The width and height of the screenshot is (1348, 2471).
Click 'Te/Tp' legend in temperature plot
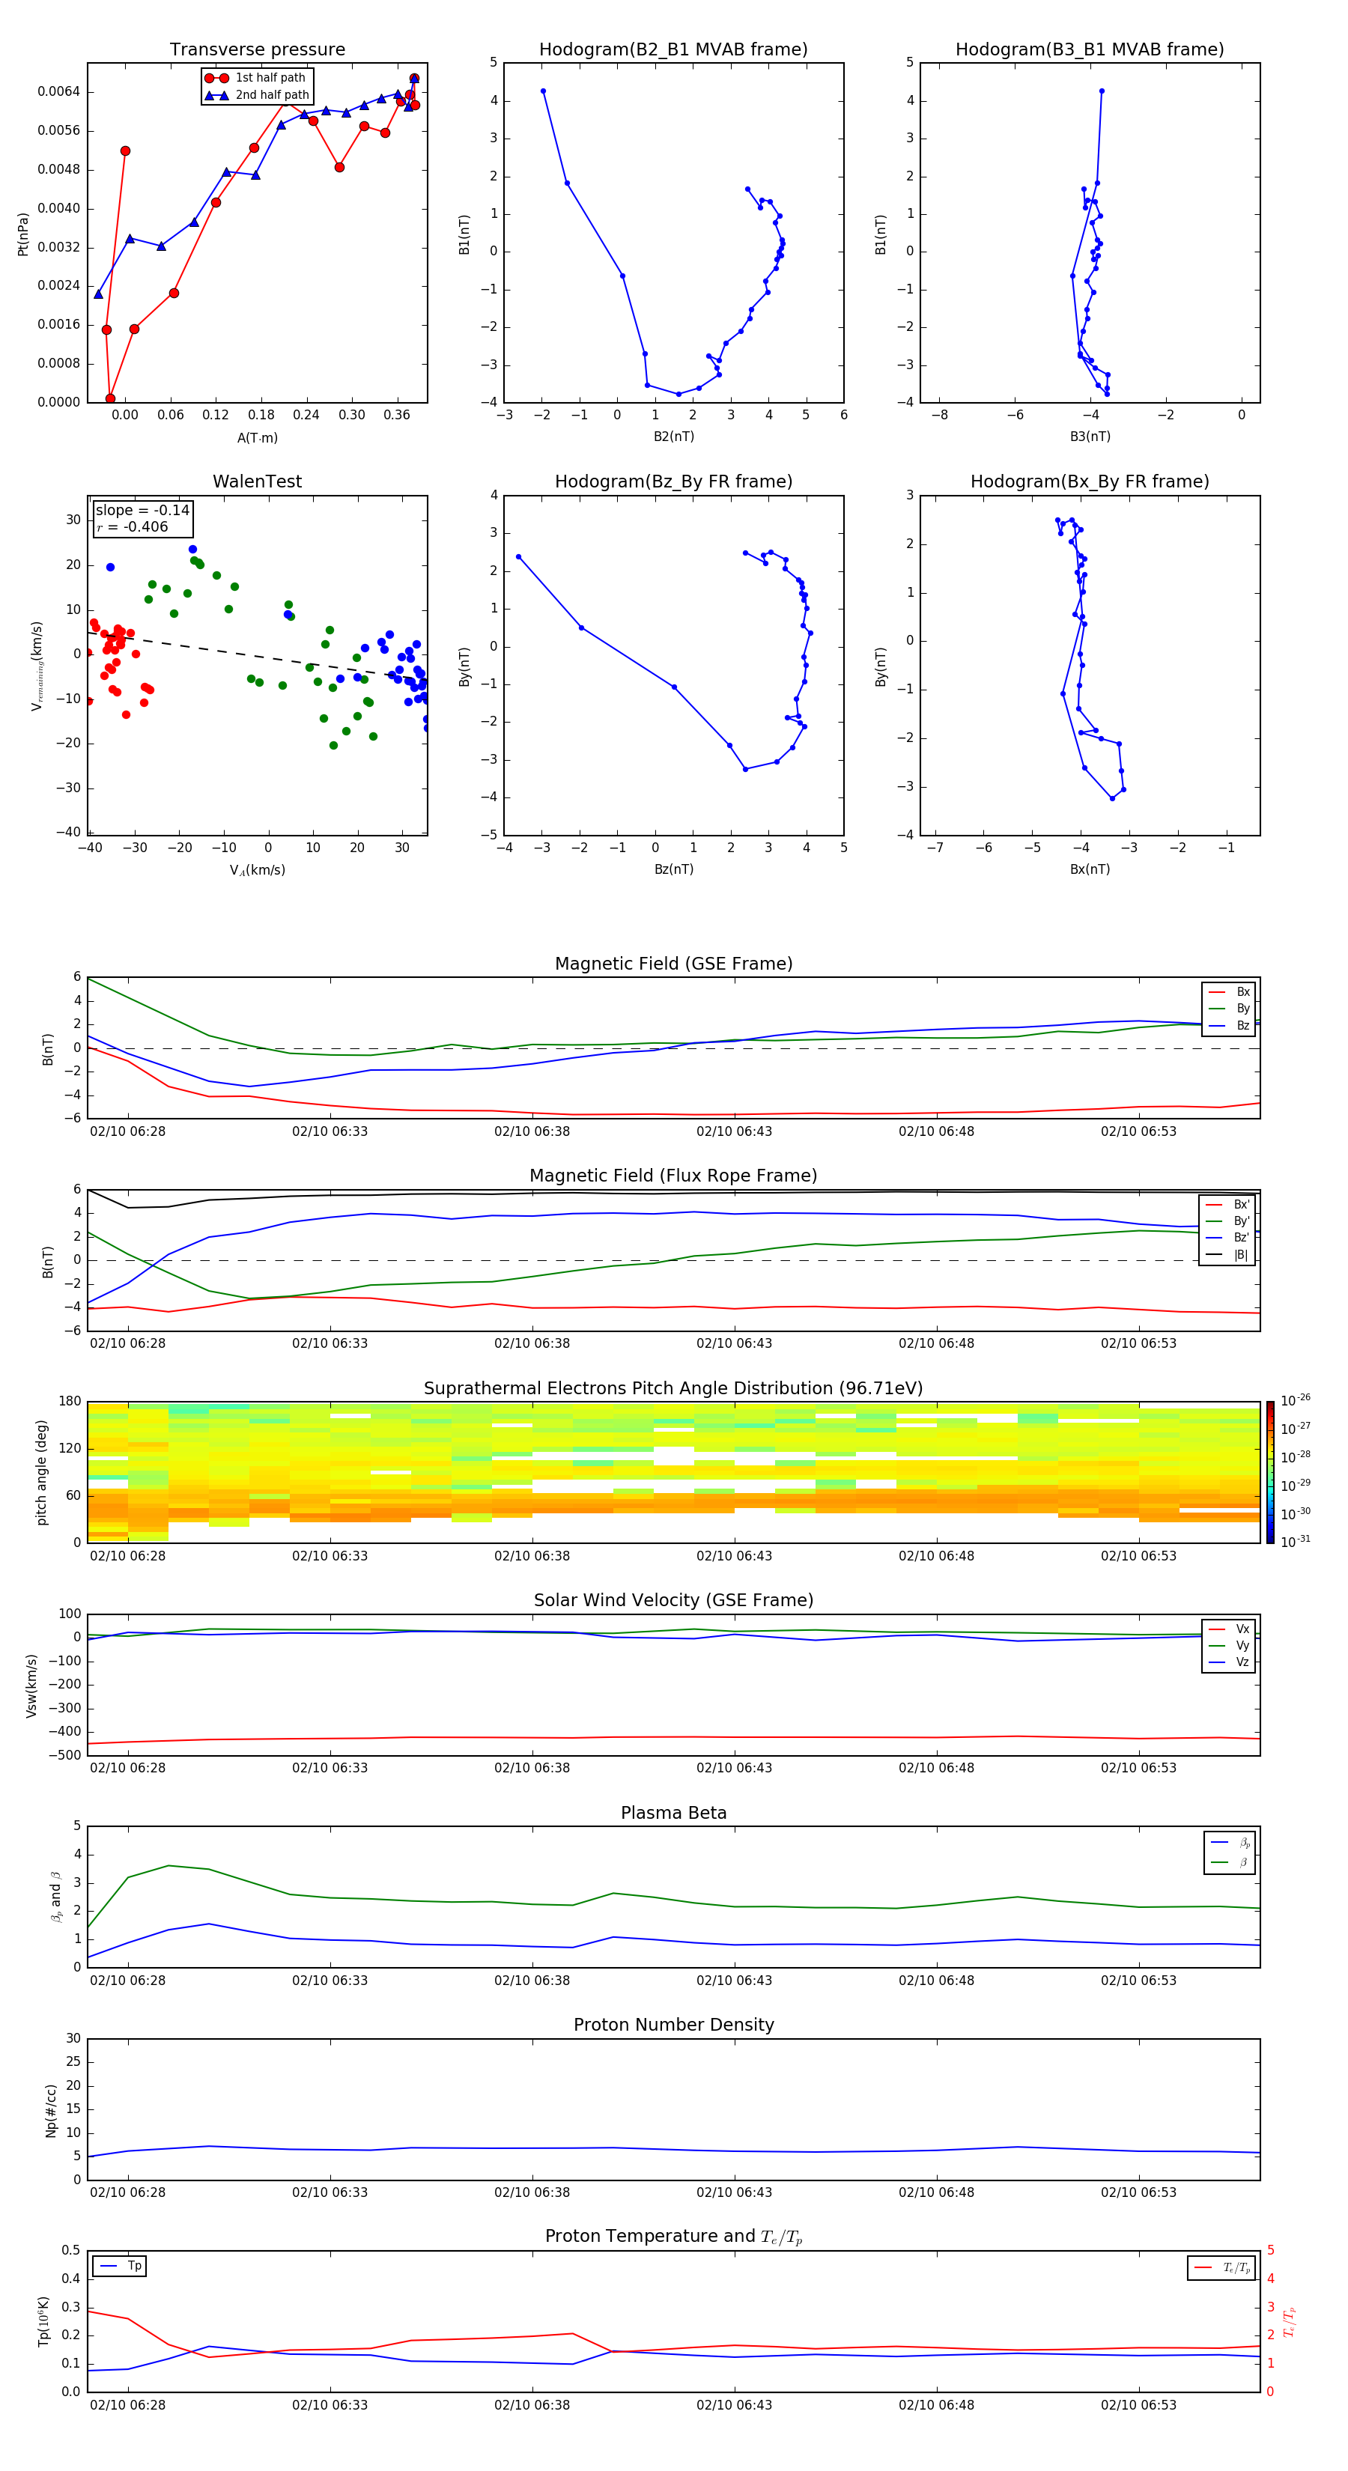pyautogui.click(x=1222, y=2267)
